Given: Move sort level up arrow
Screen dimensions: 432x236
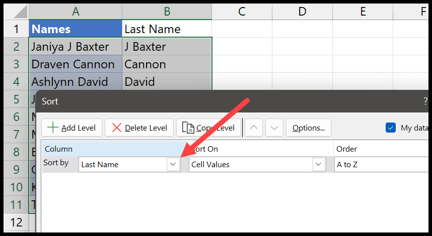Looking at the screenshot, I should pos(254,128).
